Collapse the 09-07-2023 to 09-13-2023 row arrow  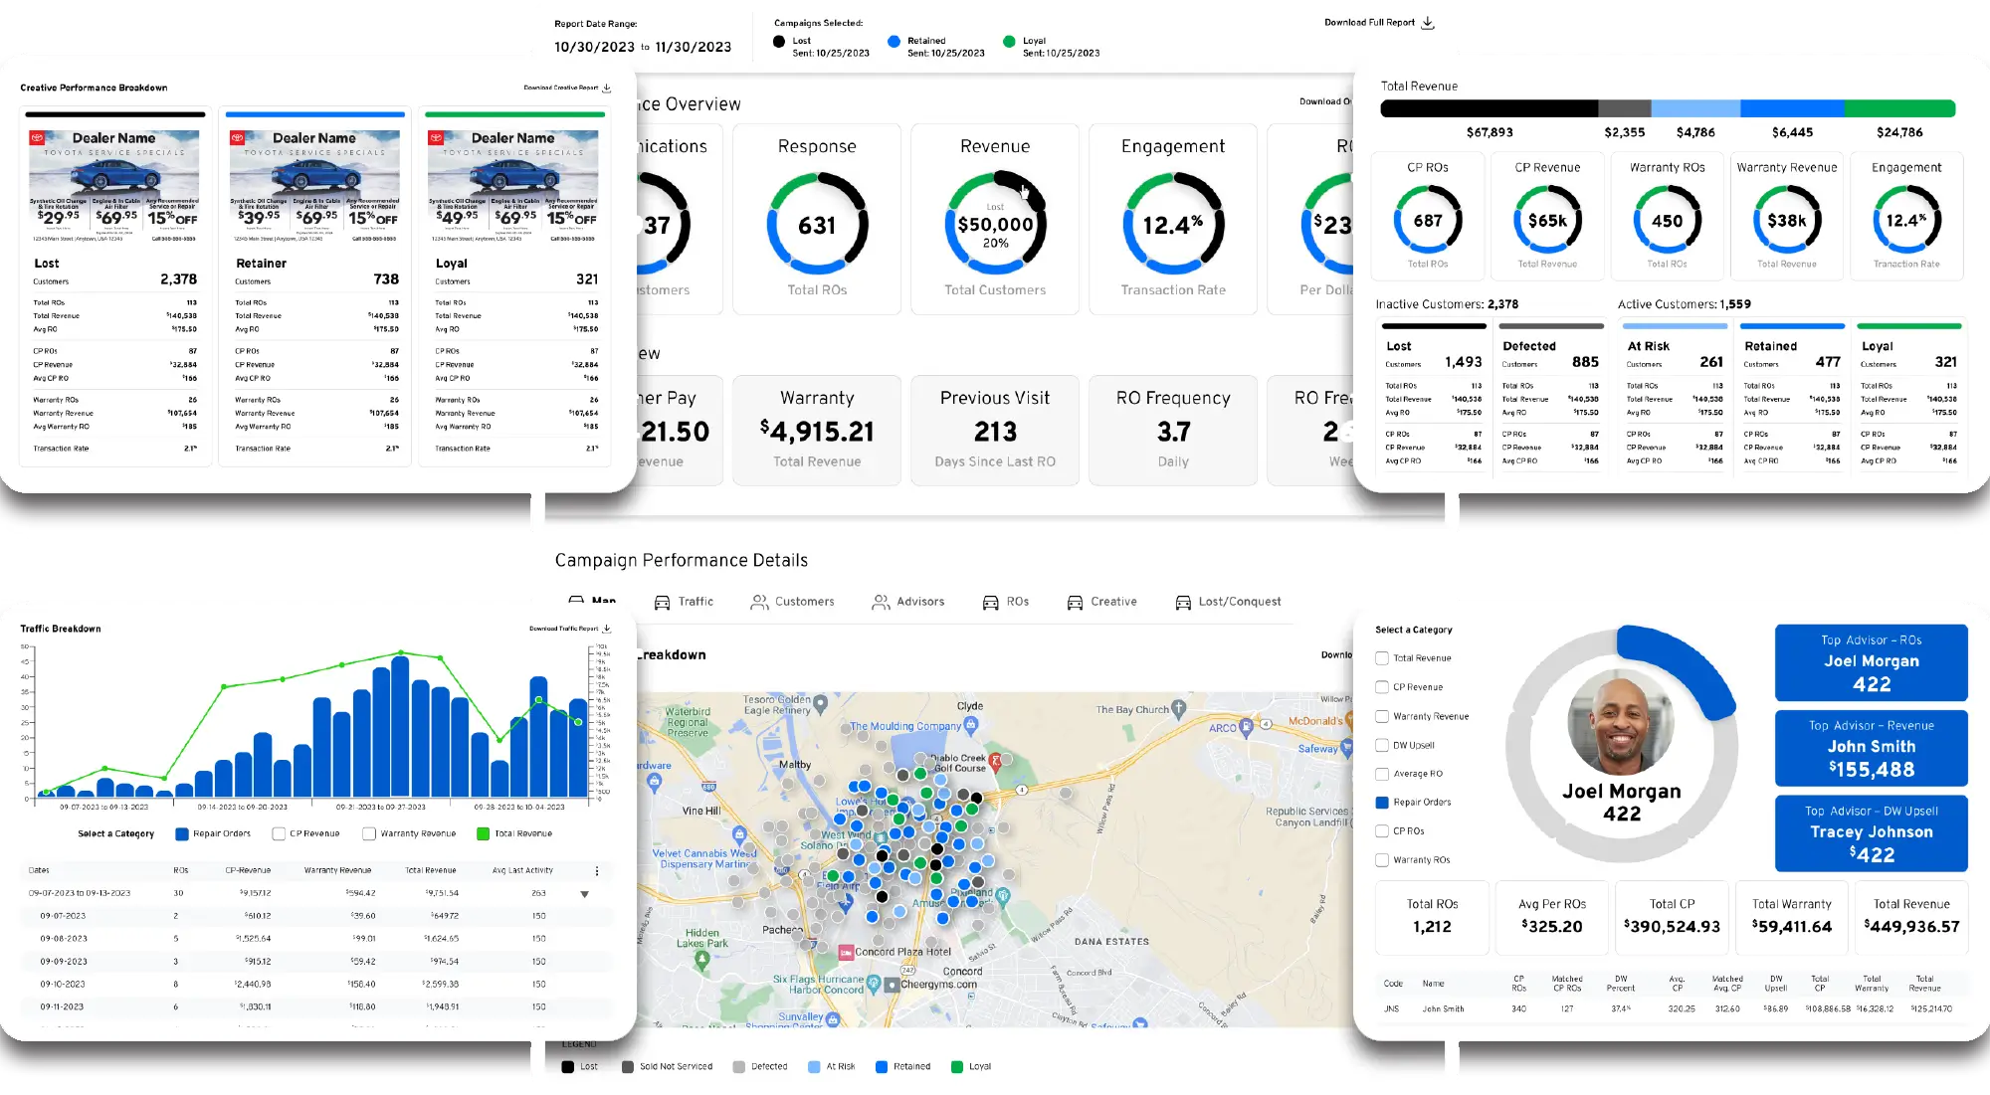(x=584, y=894)
